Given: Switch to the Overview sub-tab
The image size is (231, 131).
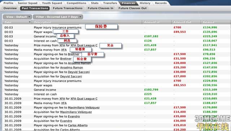Looking at the screenshot, I should tap(10, 8).
